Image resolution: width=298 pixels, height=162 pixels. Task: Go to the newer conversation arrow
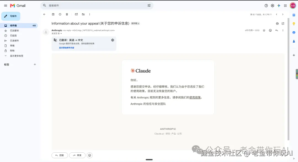[x=276, y=14]
